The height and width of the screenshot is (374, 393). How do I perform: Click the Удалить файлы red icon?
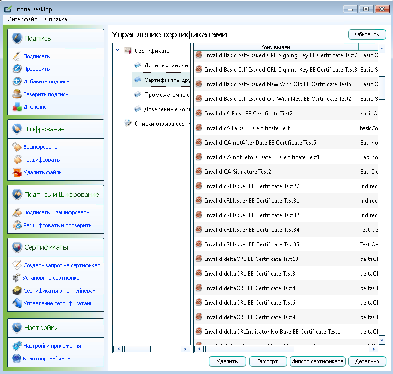pos(17,172)
